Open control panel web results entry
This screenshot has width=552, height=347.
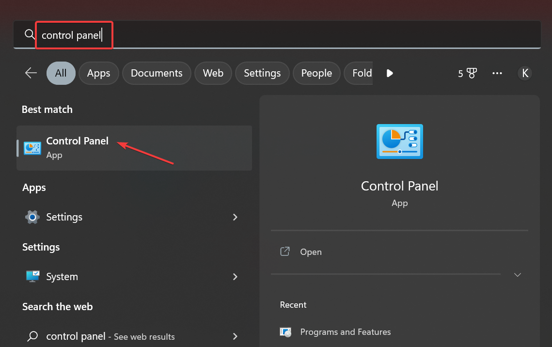pos(134,336)
